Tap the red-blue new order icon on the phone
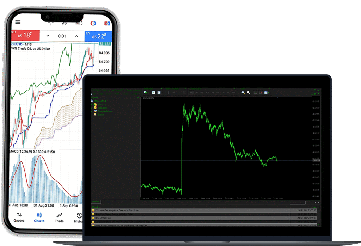 [x=107, y=24]
